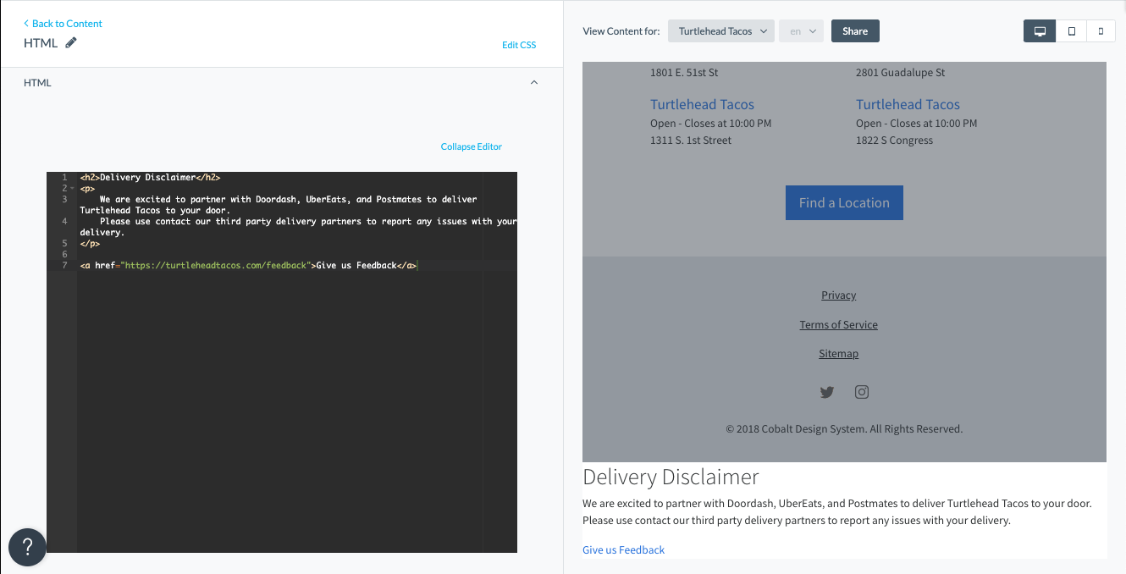The height and width of the screenshot is (574, 1126).
Task: Click the 1801 E. 51st St address text
Action: click(x=684, y=73)
